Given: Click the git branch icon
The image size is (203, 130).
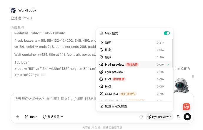Looking at the screenshot, I should 26,117.
